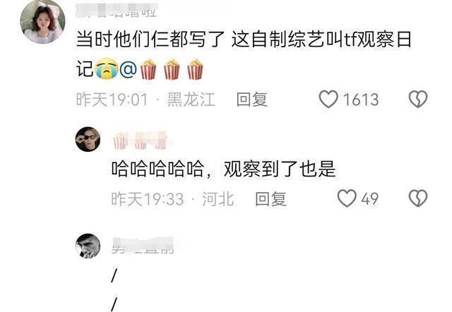The height and width of the screenshot is (312, 452).
Task: Reply to the 昨天19:33 comment
Action: point(270,199)
